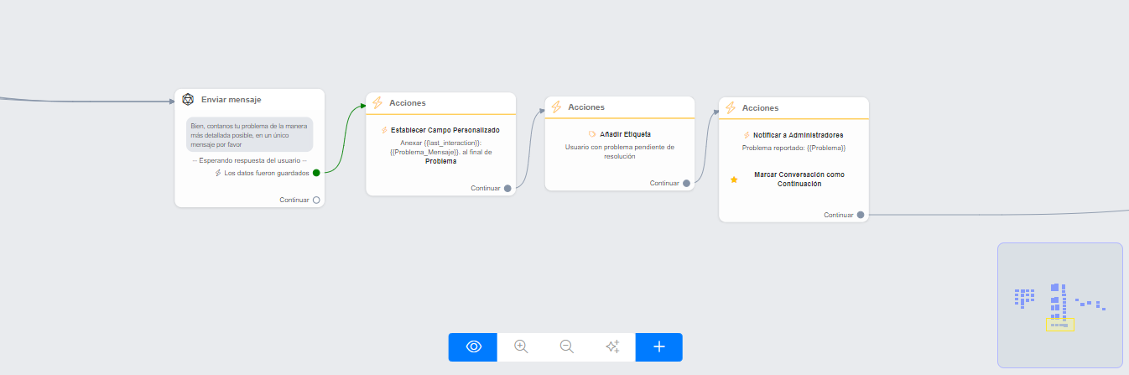Click lightning icon beside Notificar a Administradores
1129x375 pixels.
(747, 135)
